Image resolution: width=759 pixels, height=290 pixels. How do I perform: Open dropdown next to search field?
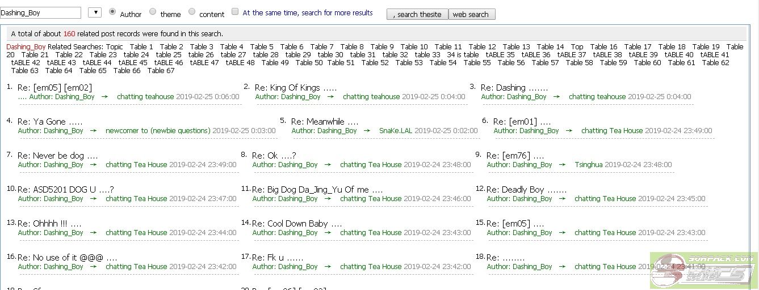pyautogui.click(x=95, y=12)
